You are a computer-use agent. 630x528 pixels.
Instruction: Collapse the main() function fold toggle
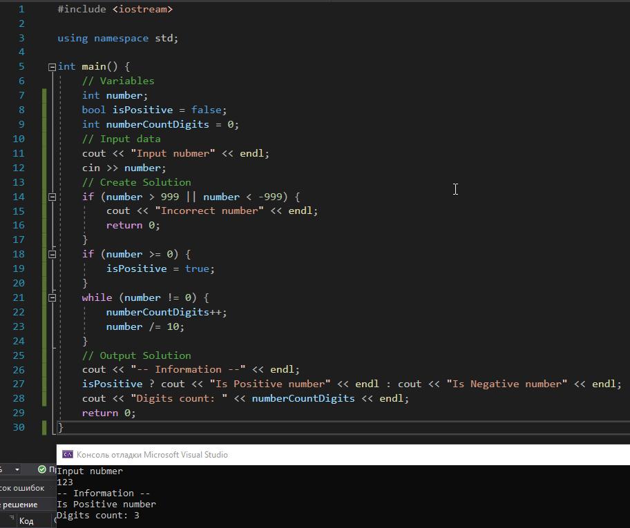click(x=52, y=67)
